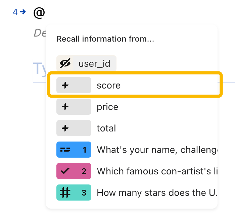Choose the user_id hidden field
The height and width of the screenshot is (218, 235).
tap(86, 63)
